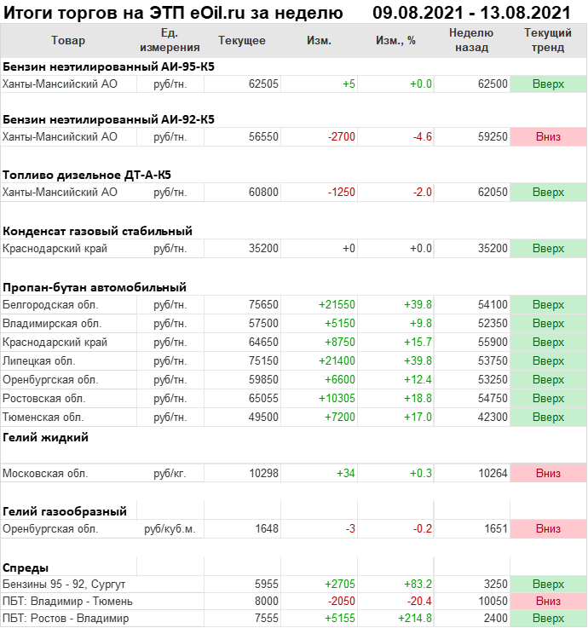Viewport: 588px width, 628px height.
Task: Click the green 'Вверх' trend for Белгородская обл.
Action: 548,305
